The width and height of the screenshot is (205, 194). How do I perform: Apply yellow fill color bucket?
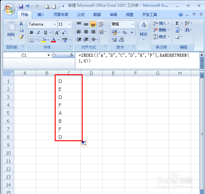pos(43,40)
